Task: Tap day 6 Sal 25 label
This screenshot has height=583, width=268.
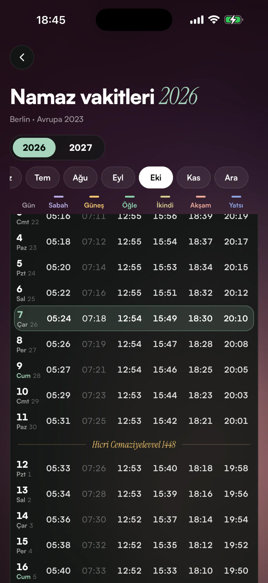Action: (26, 293)
